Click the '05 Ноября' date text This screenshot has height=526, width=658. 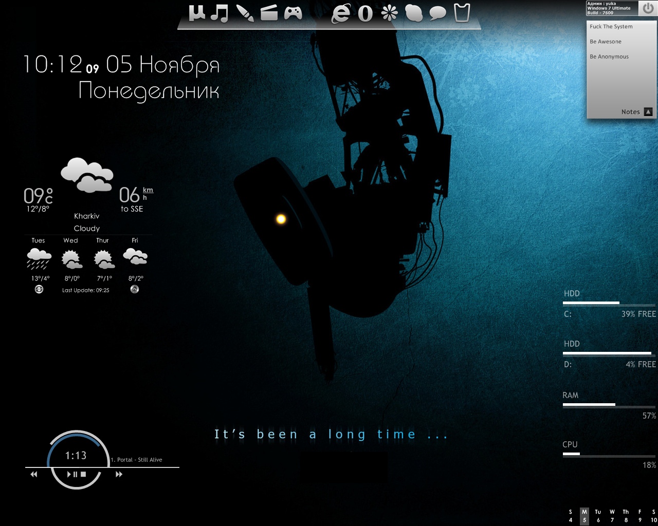coord(163,65)
